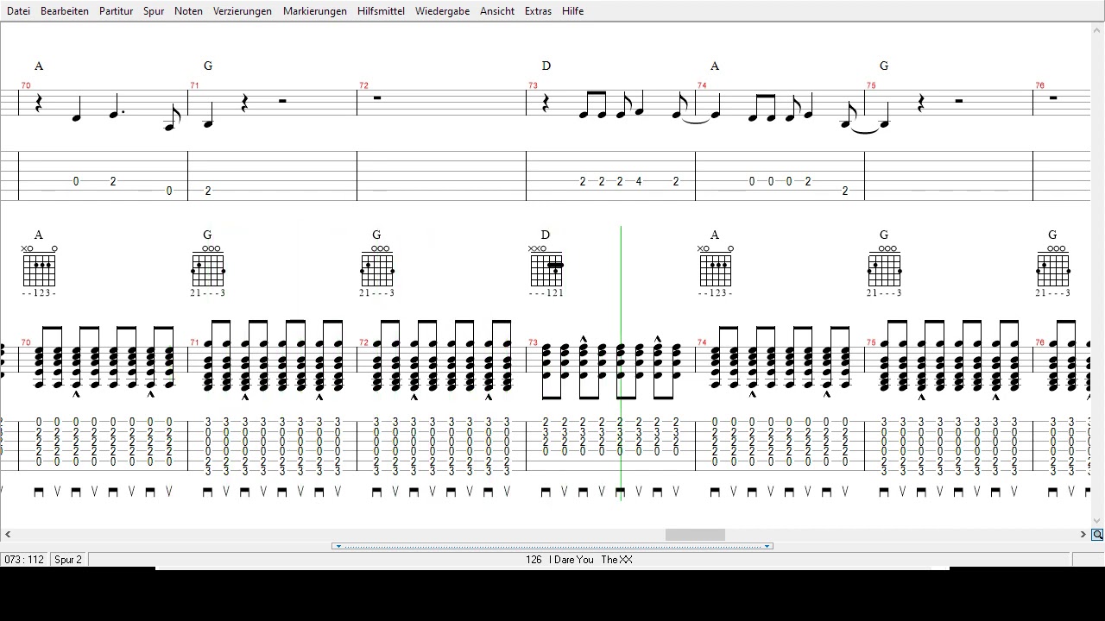This screenshot has height=621, width=1105.
Task: Select the G chord diagram at measure 72
Action: (x=376, y=271)
